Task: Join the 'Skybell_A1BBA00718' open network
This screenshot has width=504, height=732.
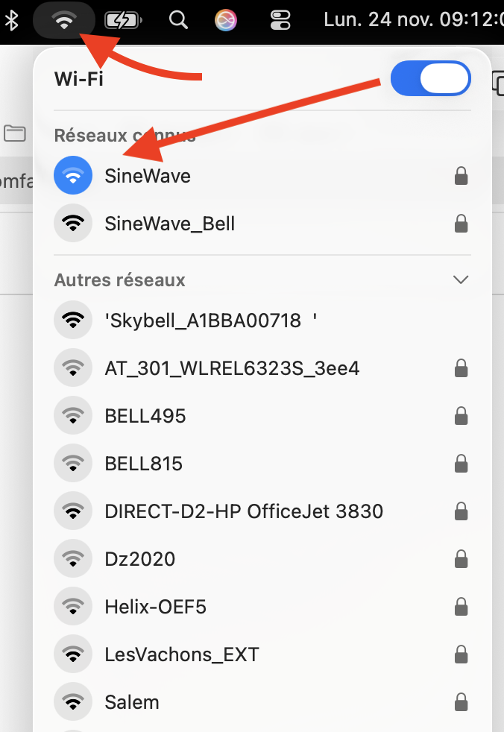Action: 262,321
